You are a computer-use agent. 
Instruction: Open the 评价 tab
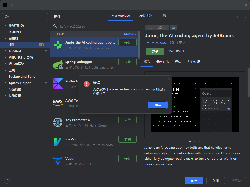tap(178, 62)
